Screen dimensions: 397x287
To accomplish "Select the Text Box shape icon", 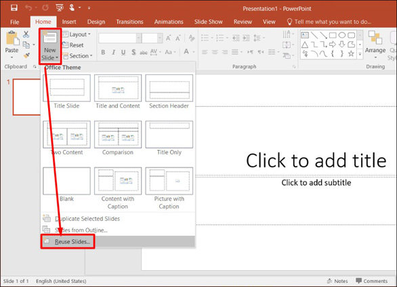I will point(305,35).
